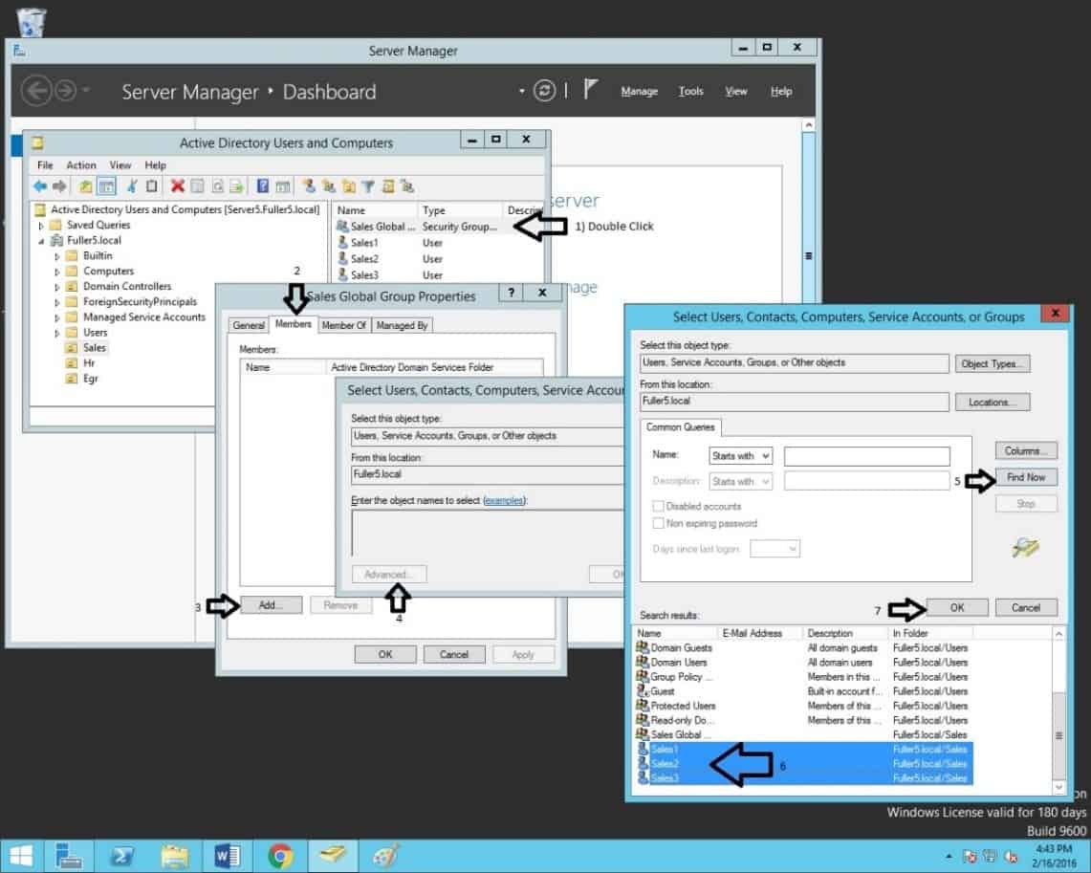1091x873 pixels.
Task: Click the Forward arrow in Active Directory toolbar
Action: 60,186
